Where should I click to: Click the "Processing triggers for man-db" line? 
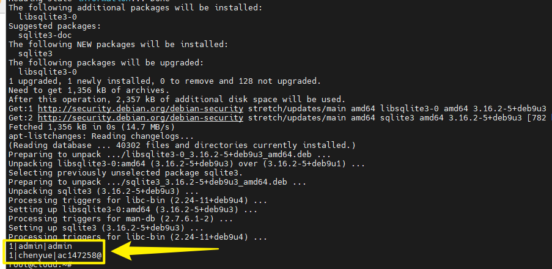pyautogui.click(x=120, y=218)
